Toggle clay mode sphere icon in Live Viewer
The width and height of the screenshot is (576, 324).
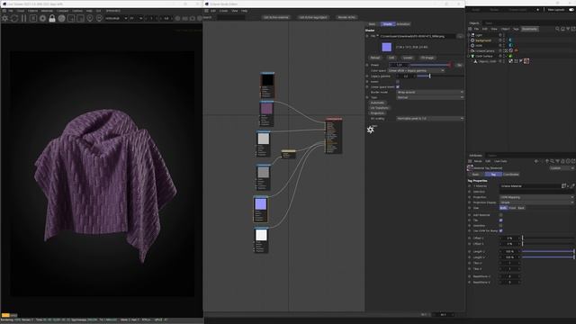(62, 18)
